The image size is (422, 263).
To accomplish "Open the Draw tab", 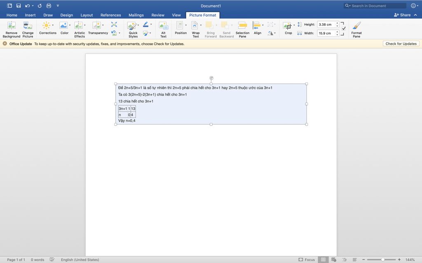I will (x=48, y=15).
